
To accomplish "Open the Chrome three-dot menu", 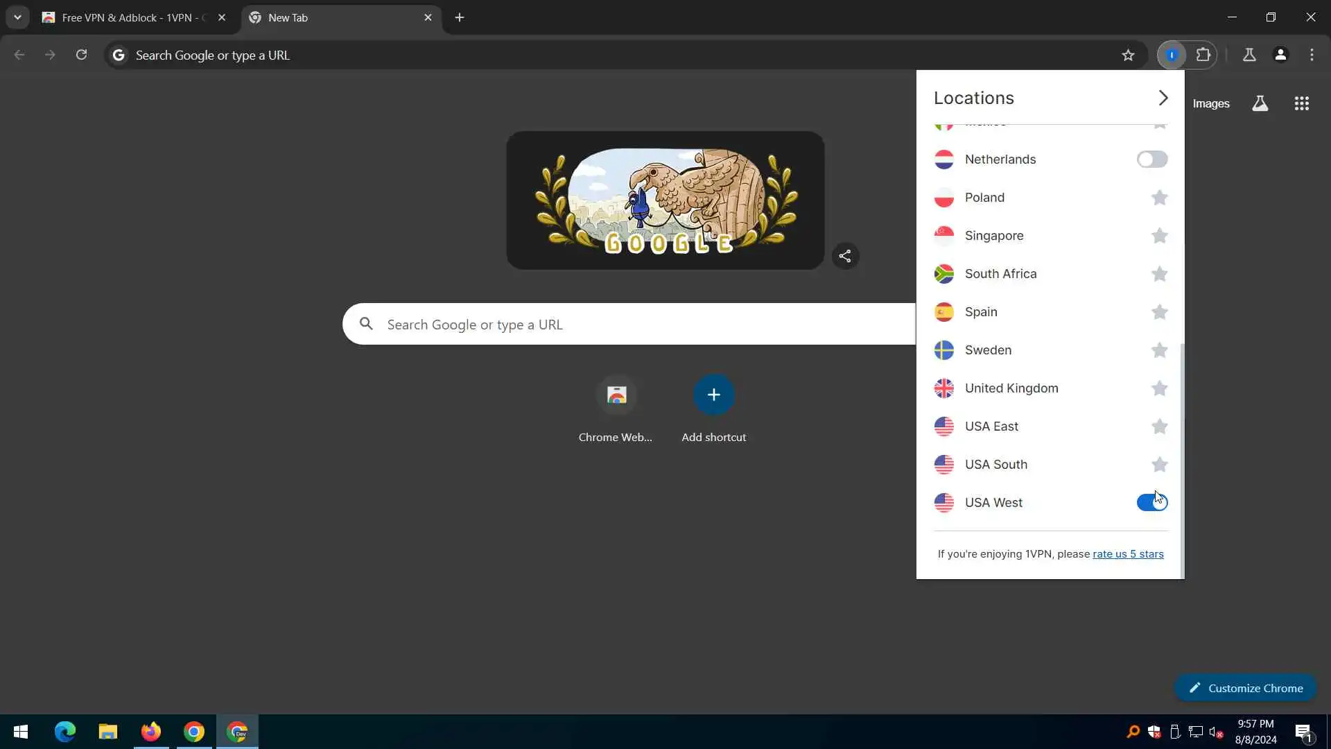I will coord(1312,55).
